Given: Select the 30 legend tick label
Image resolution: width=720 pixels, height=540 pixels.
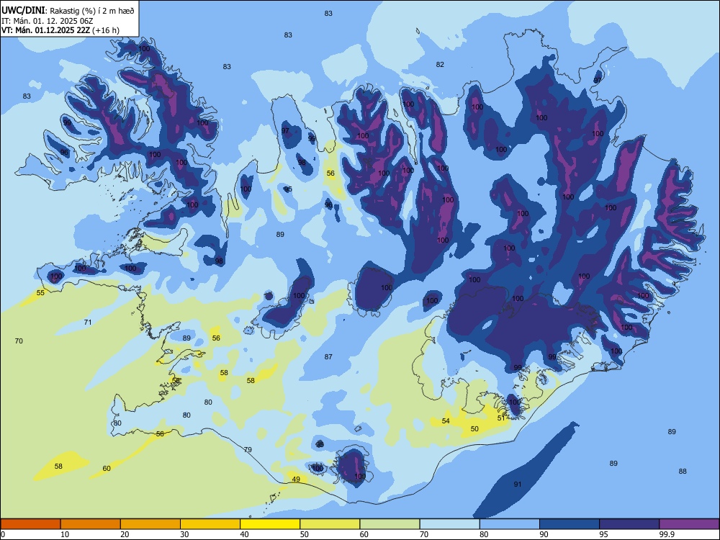Looking at the screenshot, I should click(184, 534).
